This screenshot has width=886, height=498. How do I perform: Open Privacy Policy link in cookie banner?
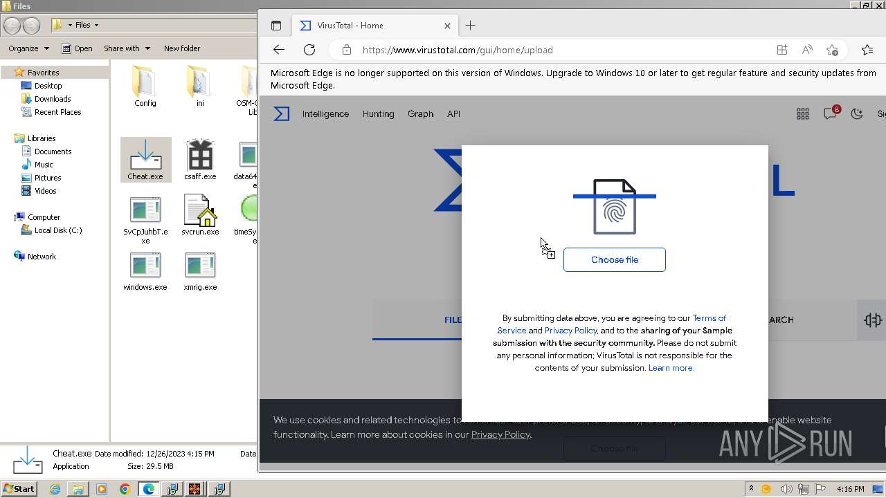click(x=500, y=434)
